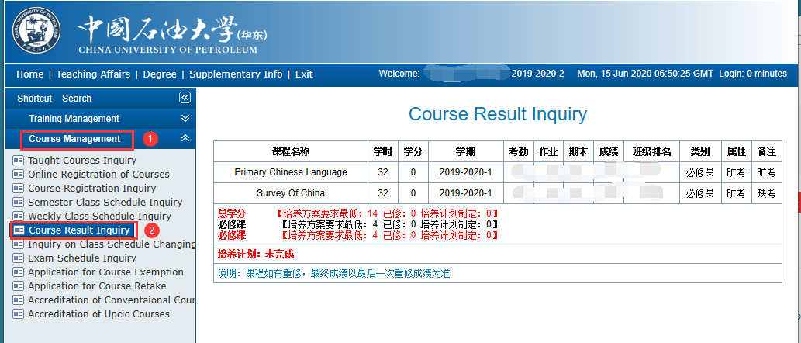Click icon next to Semester Class Schedule Inquiry
The height and width of the screenshot is (343, 801).
point(19,203)
